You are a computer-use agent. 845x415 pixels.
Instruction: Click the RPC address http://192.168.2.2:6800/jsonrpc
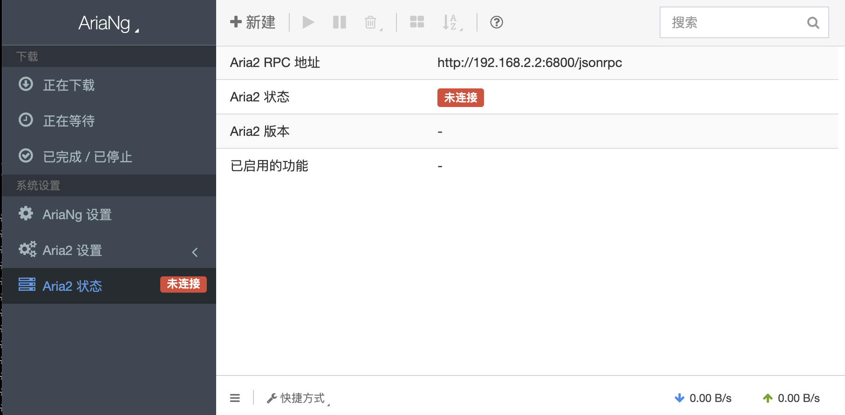(530, 63)
